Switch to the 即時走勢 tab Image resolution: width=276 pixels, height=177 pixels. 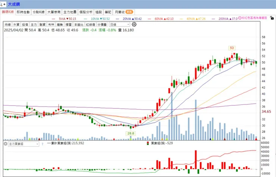(x=23, y=12)
